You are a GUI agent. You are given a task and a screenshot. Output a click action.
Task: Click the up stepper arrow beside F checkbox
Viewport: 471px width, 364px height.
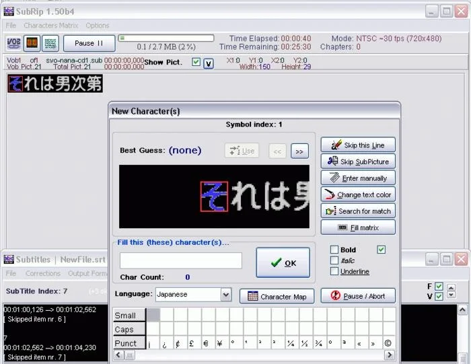(x=451, y=288)
